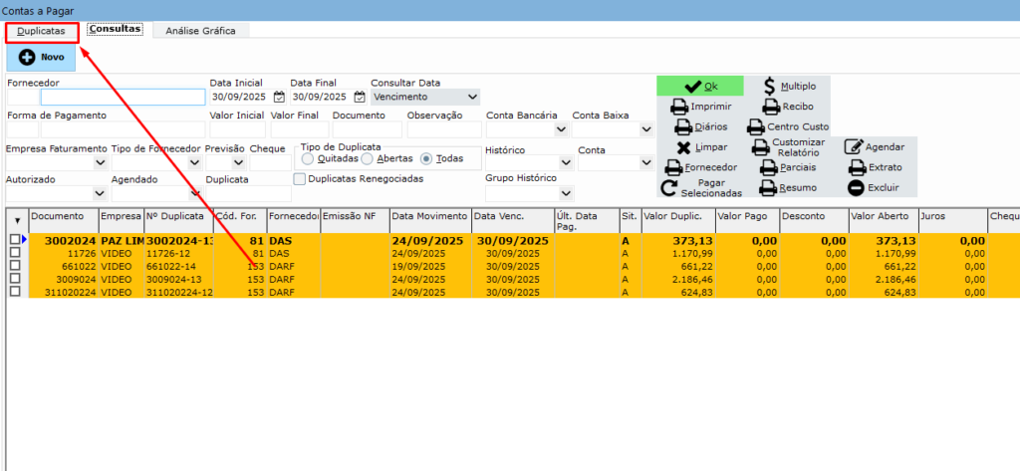This screenshot has height=471, width=1020.
Task: Click the Fornecedor name input field
Action: (123, 98)
